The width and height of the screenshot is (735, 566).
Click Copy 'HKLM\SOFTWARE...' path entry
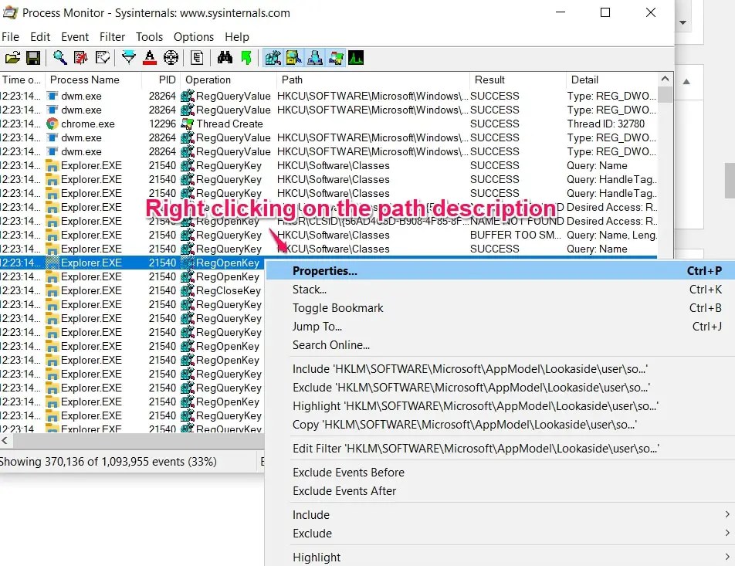(500, 425)
